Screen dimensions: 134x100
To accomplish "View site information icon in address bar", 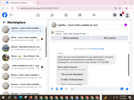I will [x=18, y=8].
